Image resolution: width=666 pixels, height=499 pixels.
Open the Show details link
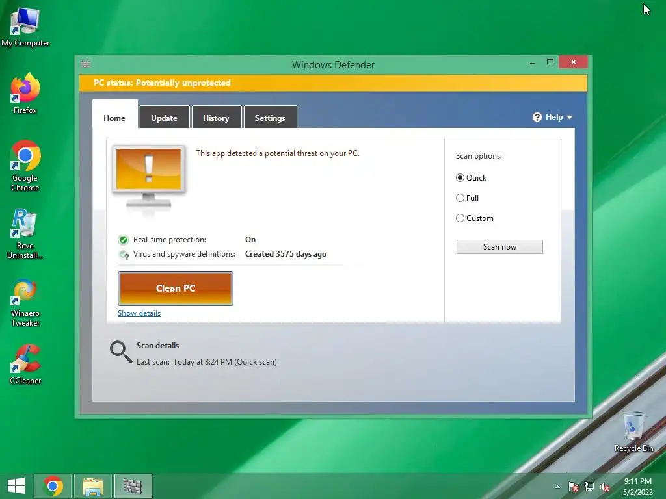point(139,313)
